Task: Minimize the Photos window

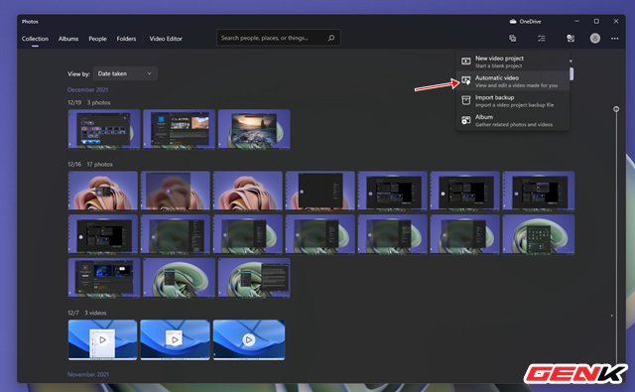Action: tap(576, 21)
